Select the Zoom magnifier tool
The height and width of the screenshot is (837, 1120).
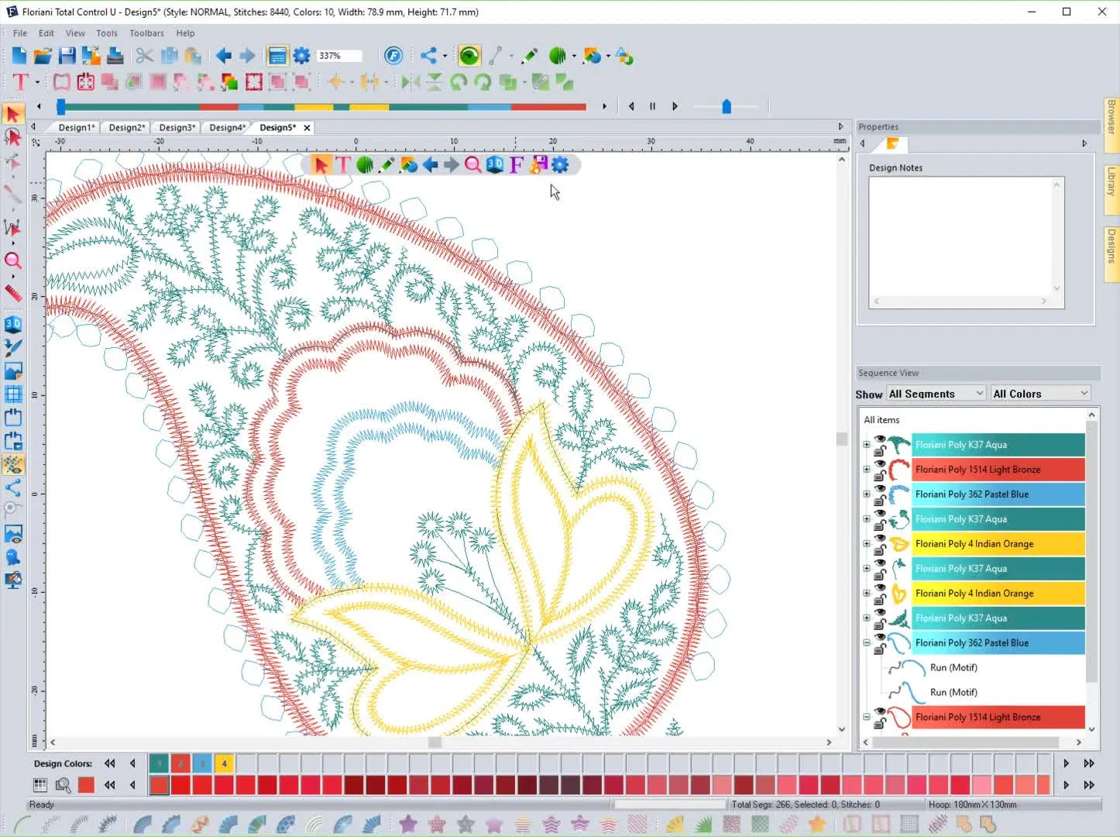click(x=13, y=261)
